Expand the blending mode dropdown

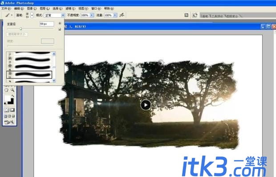point(63,15)
